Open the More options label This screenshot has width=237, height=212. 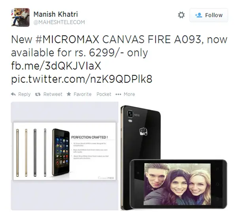tap(129, 94)
